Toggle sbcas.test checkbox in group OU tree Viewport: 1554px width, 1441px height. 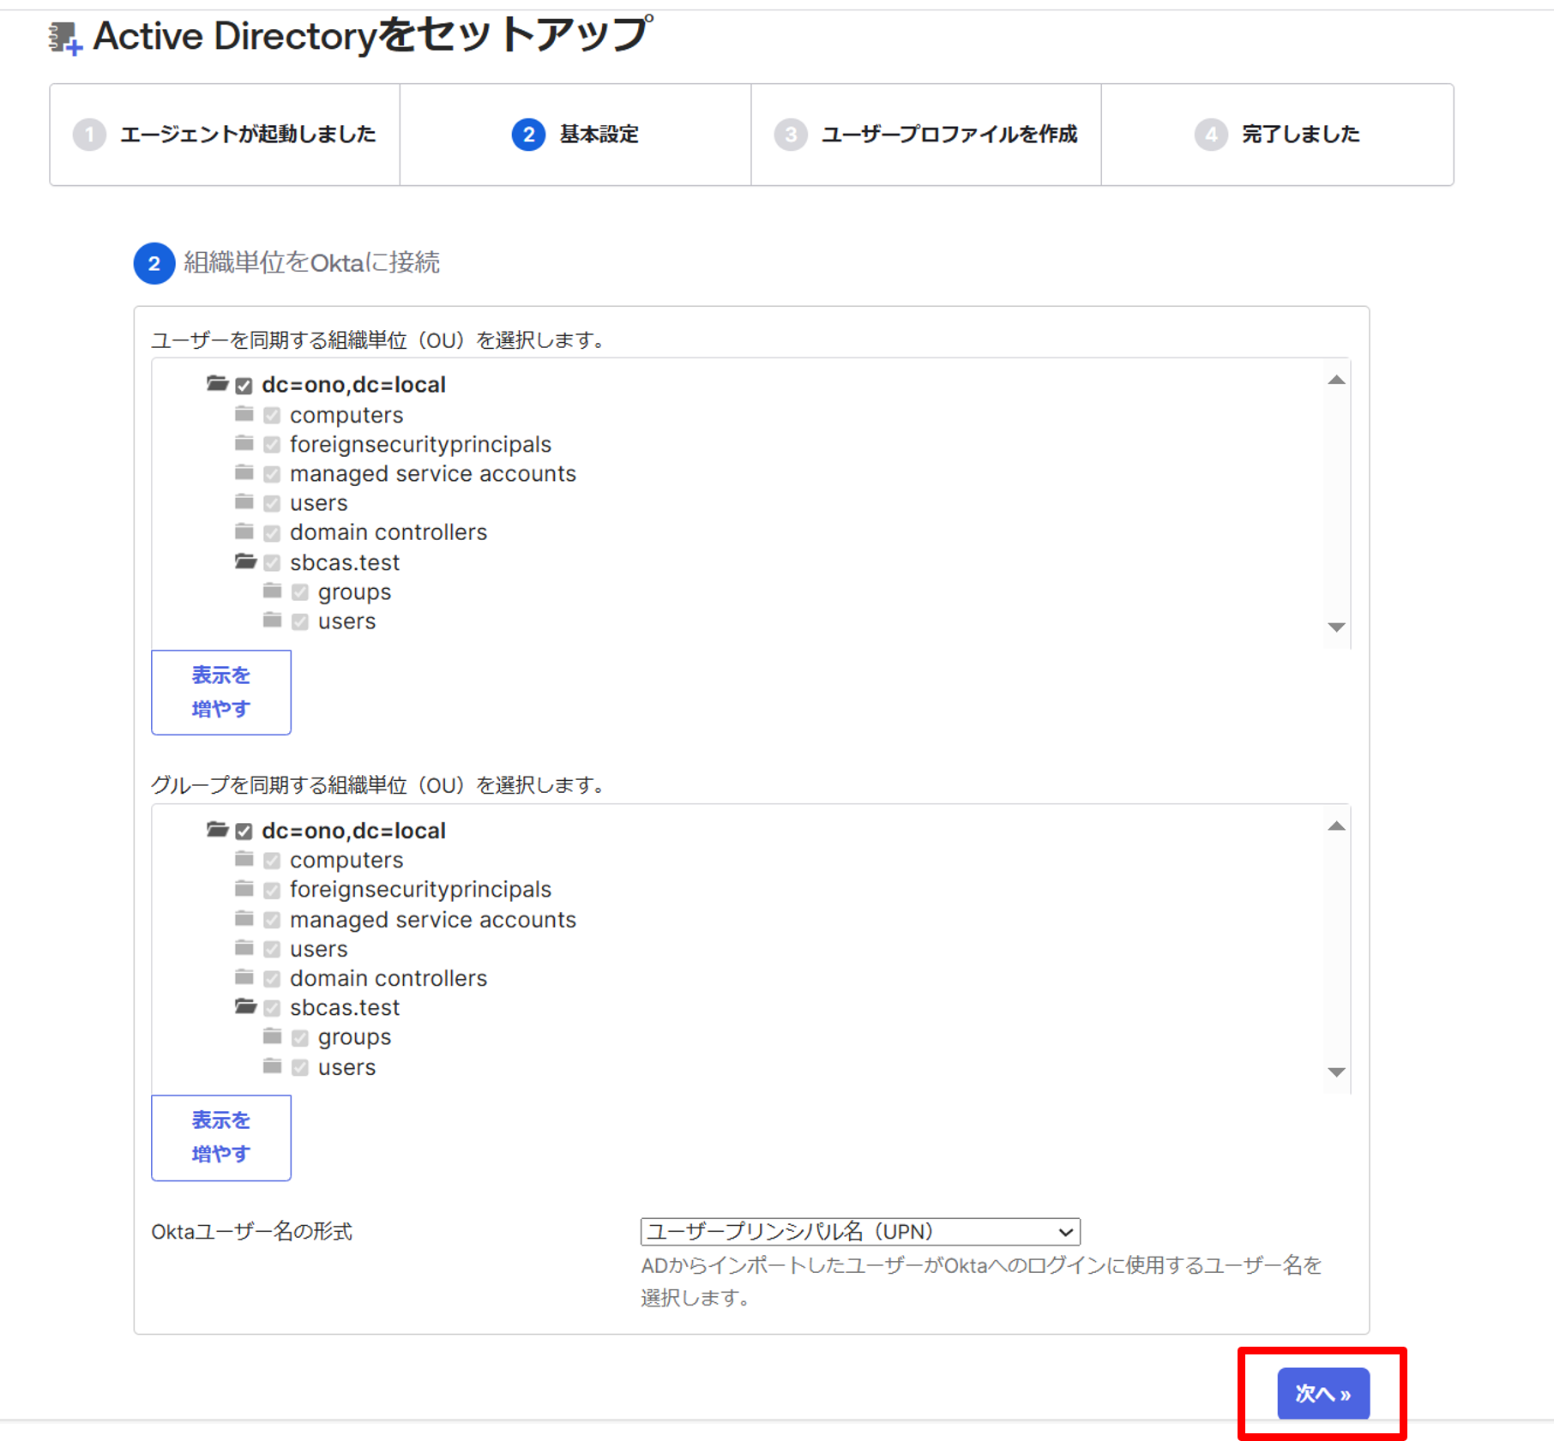tap(272, 1008)
